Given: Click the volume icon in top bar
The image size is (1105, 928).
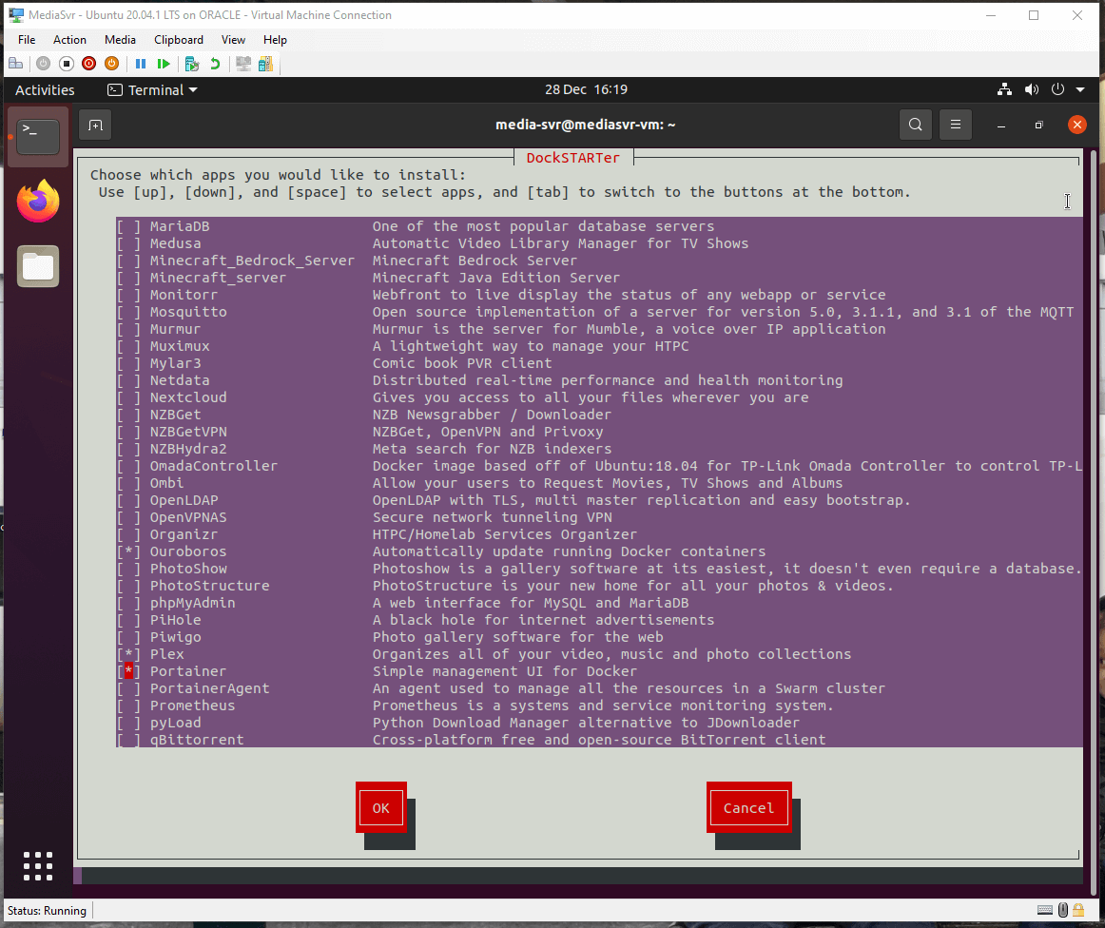Looking at the screenshot, I should click(1032, 89).
